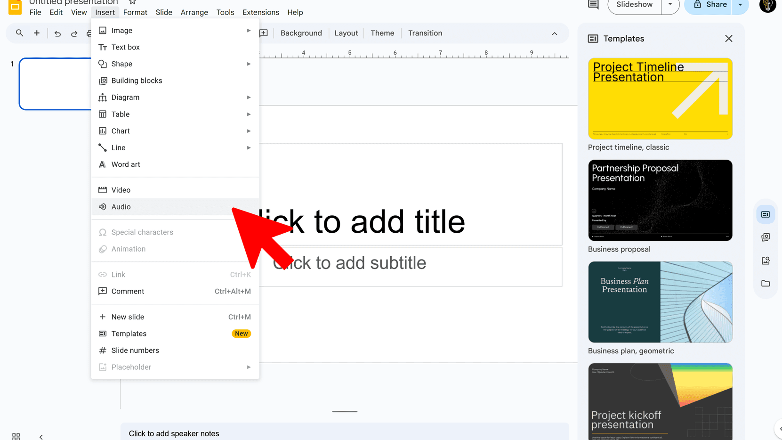Open Templates from the Insert menu
Image resolution: width=782 pixels, height=440 pixels.
pyautogui.click(x=175, y=334)
